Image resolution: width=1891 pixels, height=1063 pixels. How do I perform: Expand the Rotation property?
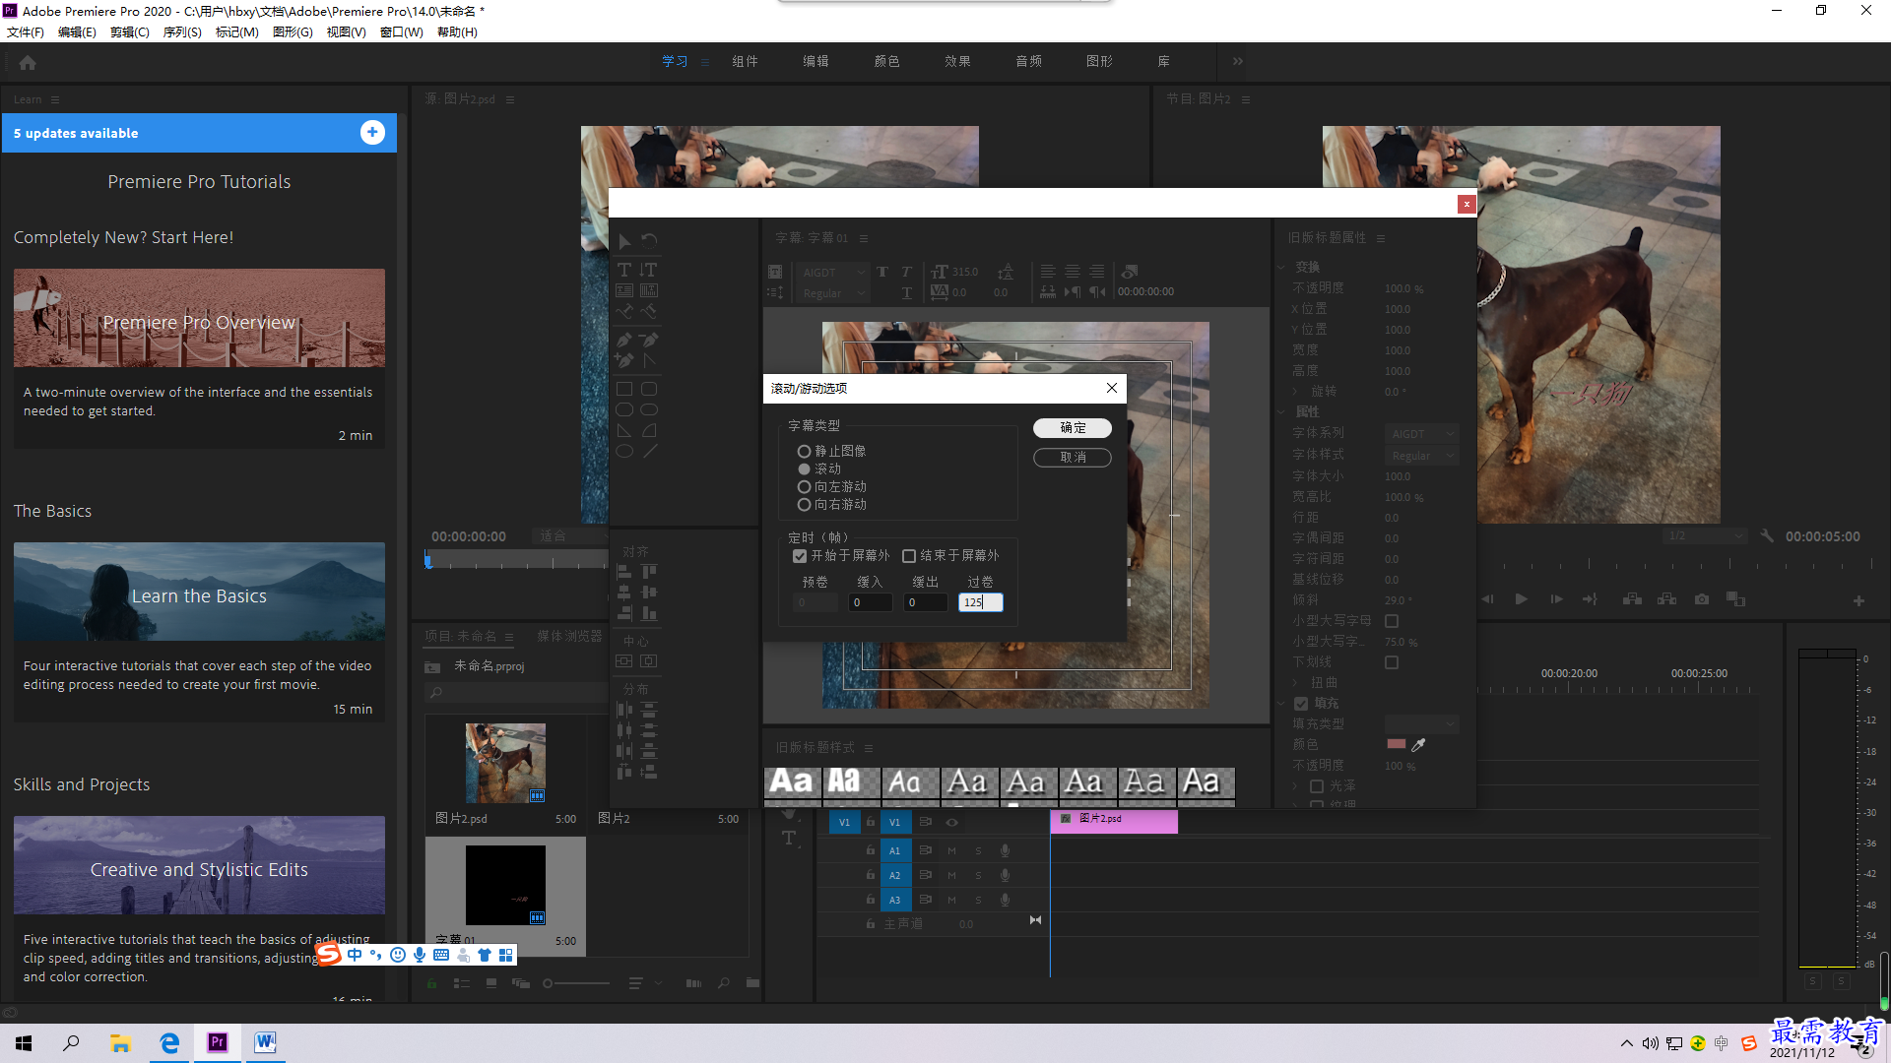point(1296,392)
